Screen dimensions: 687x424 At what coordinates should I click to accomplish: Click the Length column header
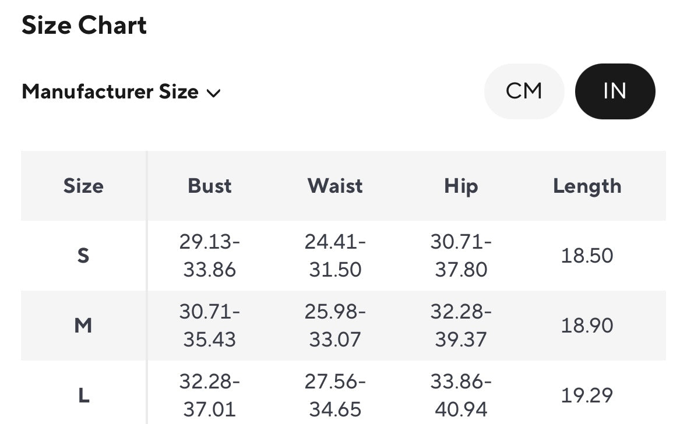pos(587,186)
